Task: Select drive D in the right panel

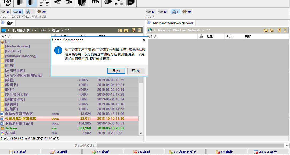Action: (163, 12)
